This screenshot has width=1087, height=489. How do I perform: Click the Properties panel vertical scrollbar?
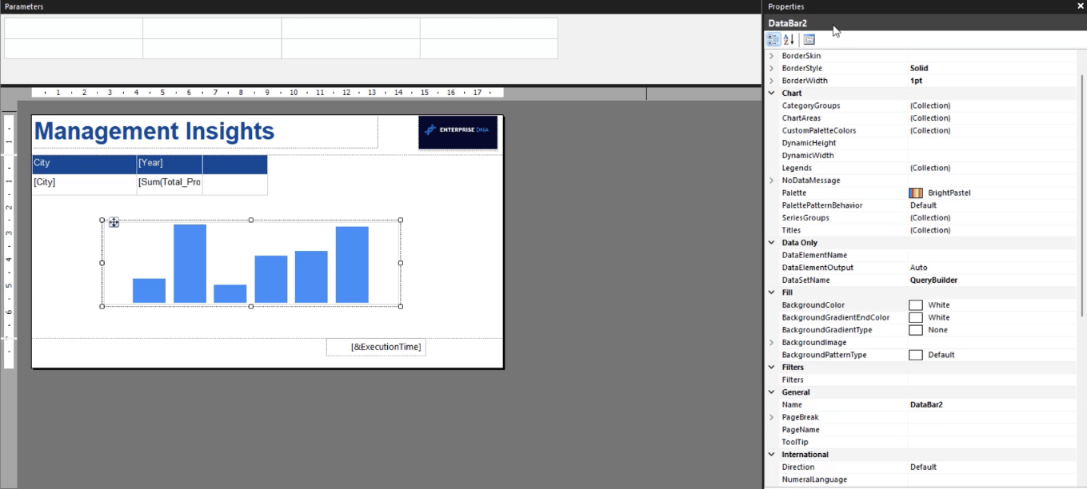click(1081, 196)
